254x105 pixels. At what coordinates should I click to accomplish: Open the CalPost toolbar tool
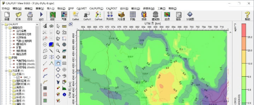point(98,16)
